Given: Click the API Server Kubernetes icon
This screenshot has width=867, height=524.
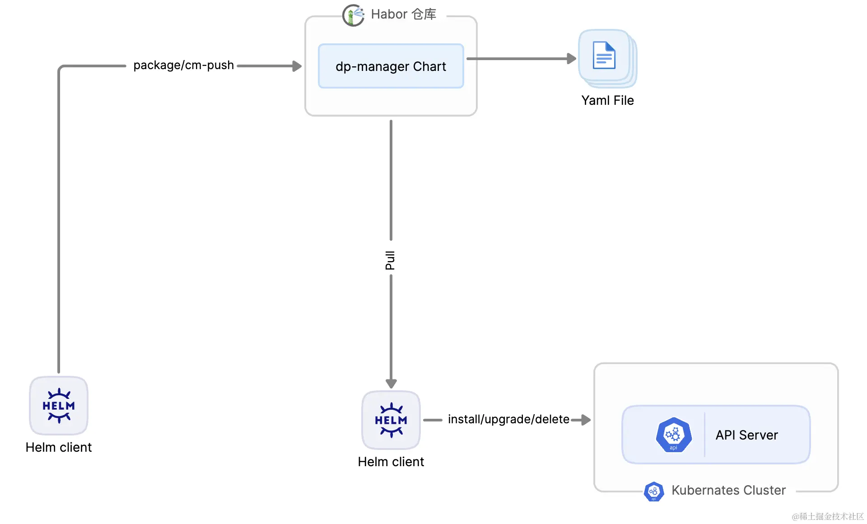Looking at the screenshot, I should (x=673, y=435).
